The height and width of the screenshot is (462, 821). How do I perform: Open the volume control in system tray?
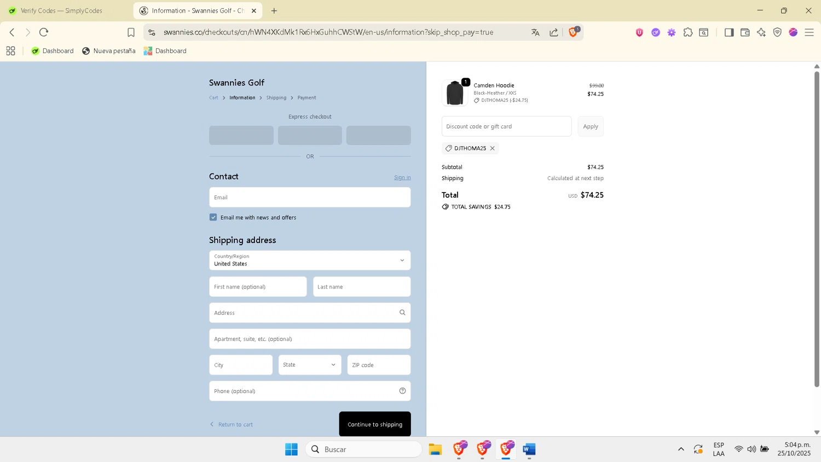(751, 449)
